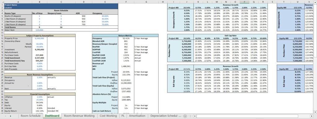Screen dimensions: 317x119
Task: Select column B header
Action: point(39,2)
